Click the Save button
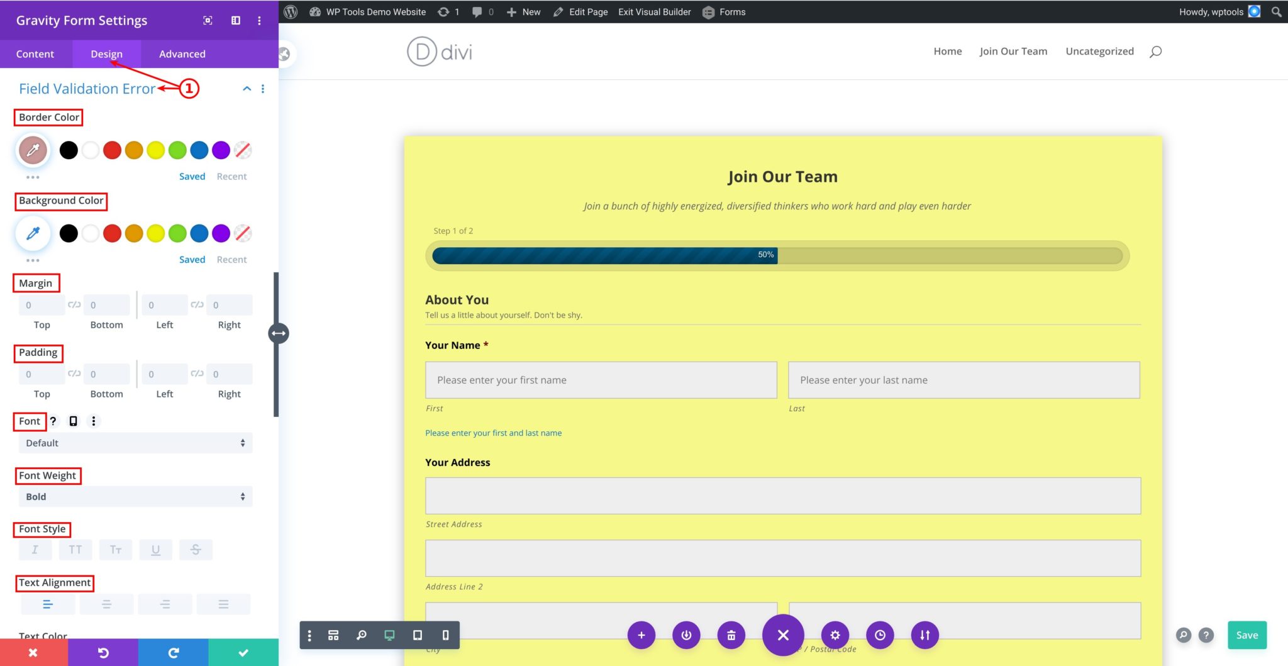1288x666 pixels. (1246, 635)
